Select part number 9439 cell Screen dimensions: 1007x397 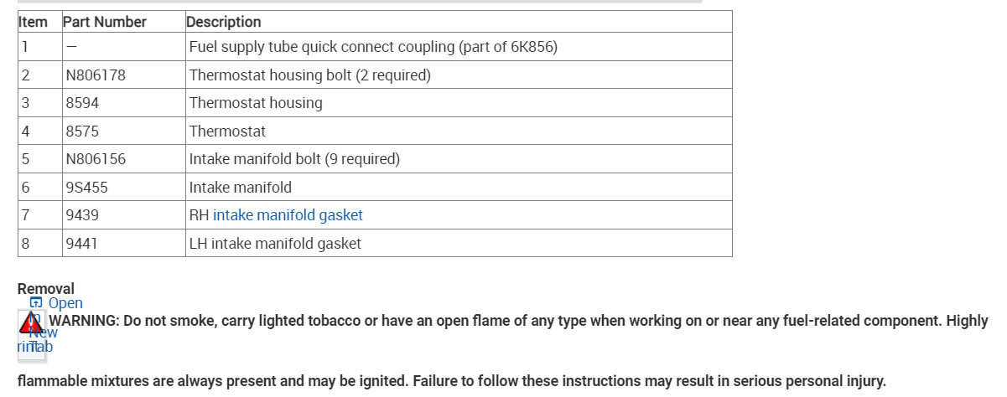(x=82, y=215)
